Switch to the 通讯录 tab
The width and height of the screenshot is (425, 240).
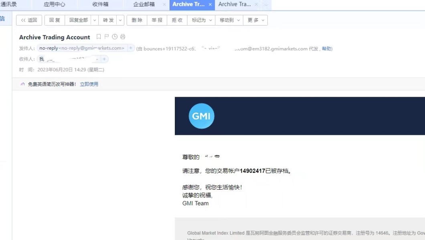pyautogui.click(x=9, y=4)
